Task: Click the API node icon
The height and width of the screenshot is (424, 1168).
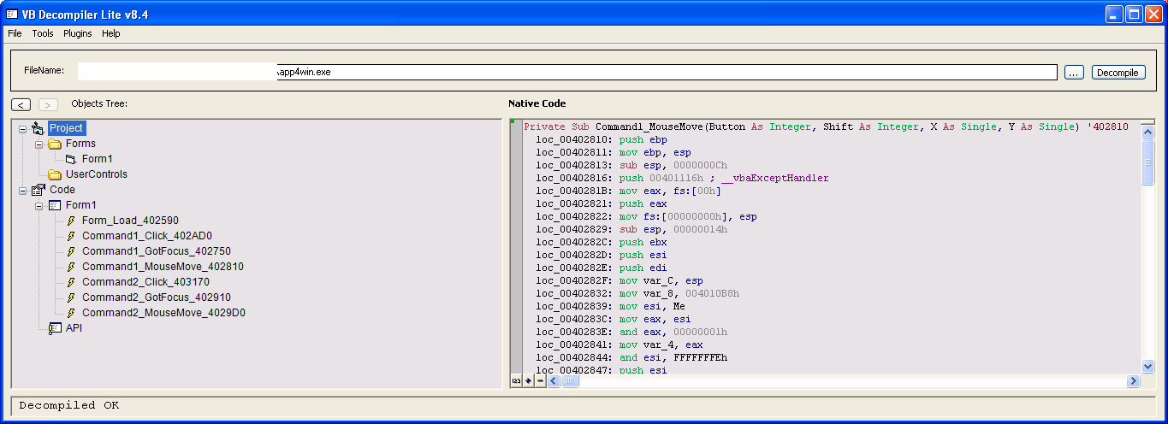Action: coord(55,328)
